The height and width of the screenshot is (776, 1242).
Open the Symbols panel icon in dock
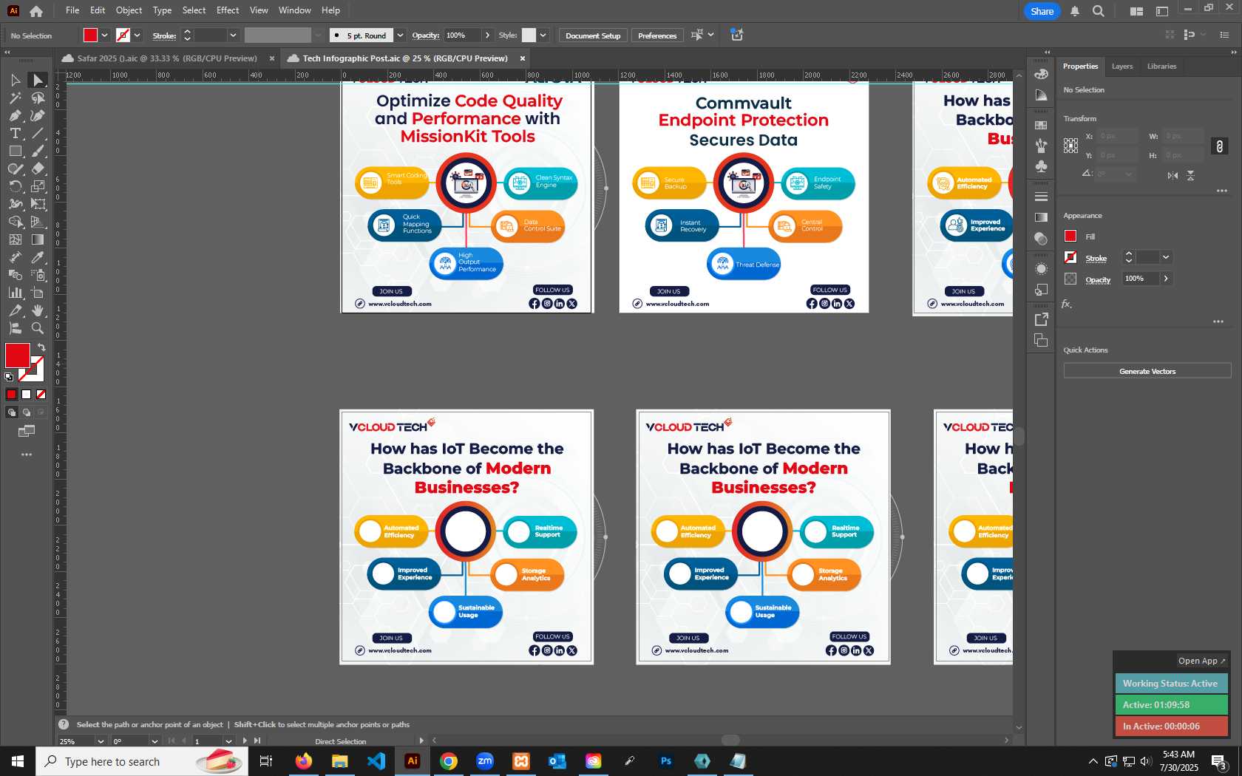click(1041, 166)
